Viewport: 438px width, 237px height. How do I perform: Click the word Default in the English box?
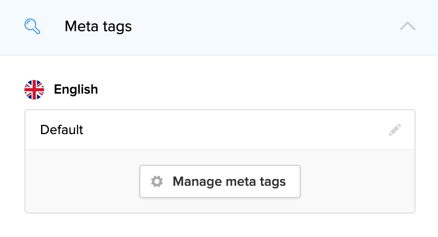click(x=62, y=130)
